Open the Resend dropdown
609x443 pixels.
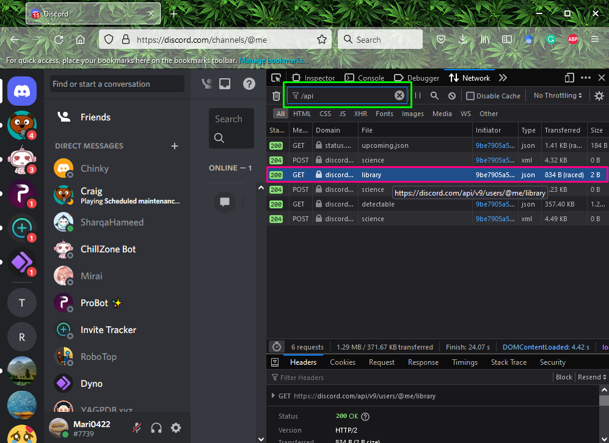[592, 377]
